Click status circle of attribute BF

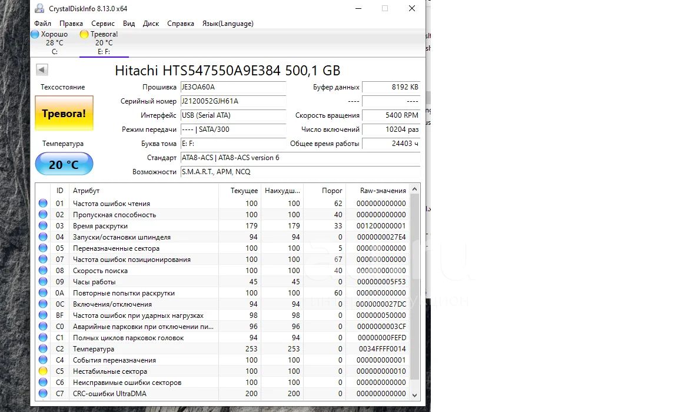tap(43, 315)
